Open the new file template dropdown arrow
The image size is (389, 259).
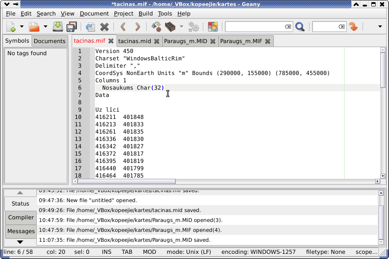pos(22,26)
